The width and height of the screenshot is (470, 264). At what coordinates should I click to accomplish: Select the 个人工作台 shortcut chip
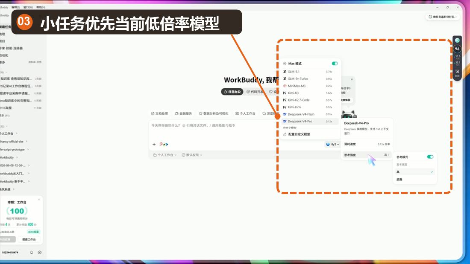tap(245, 113)
